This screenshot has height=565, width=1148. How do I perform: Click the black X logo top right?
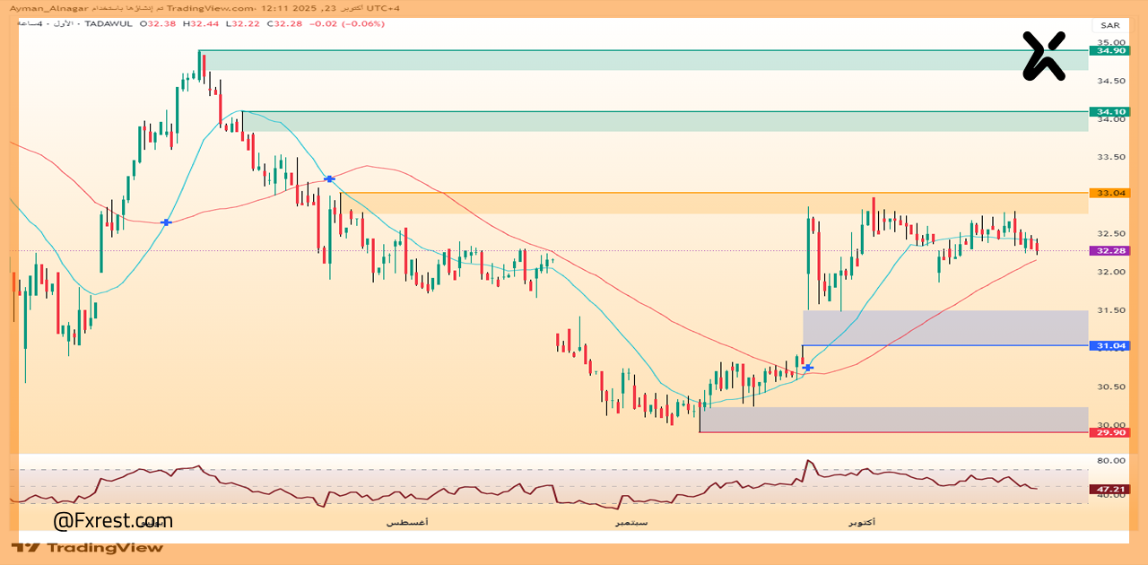point(1044,56)
